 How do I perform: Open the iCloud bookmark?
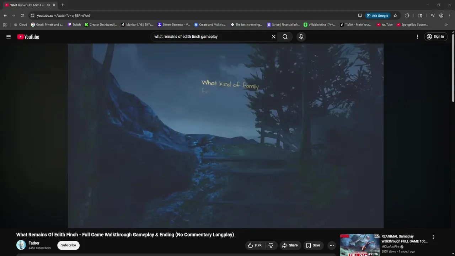pos(20,25)
